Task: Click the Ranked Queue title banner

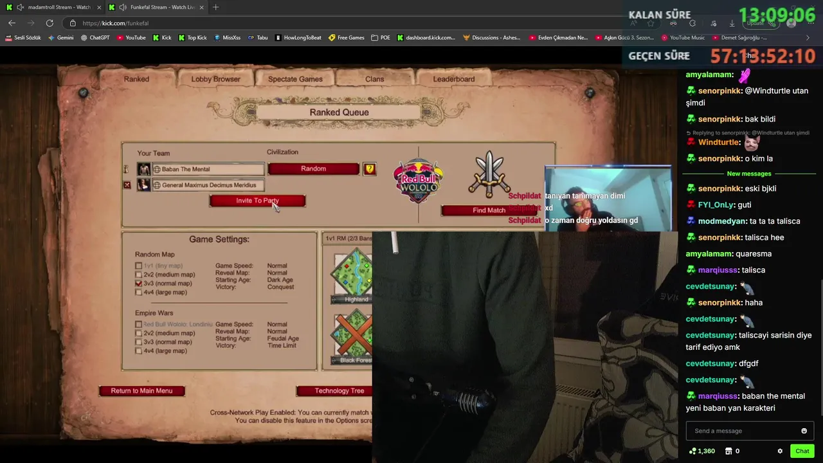Action: (339, 113)
